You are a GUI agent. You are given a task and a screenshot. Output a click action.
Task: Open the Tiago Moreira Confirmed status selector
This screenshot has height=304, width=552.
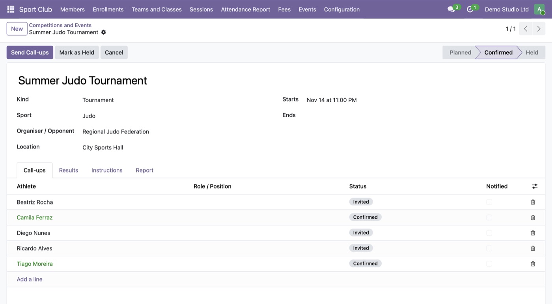[365, 264]
